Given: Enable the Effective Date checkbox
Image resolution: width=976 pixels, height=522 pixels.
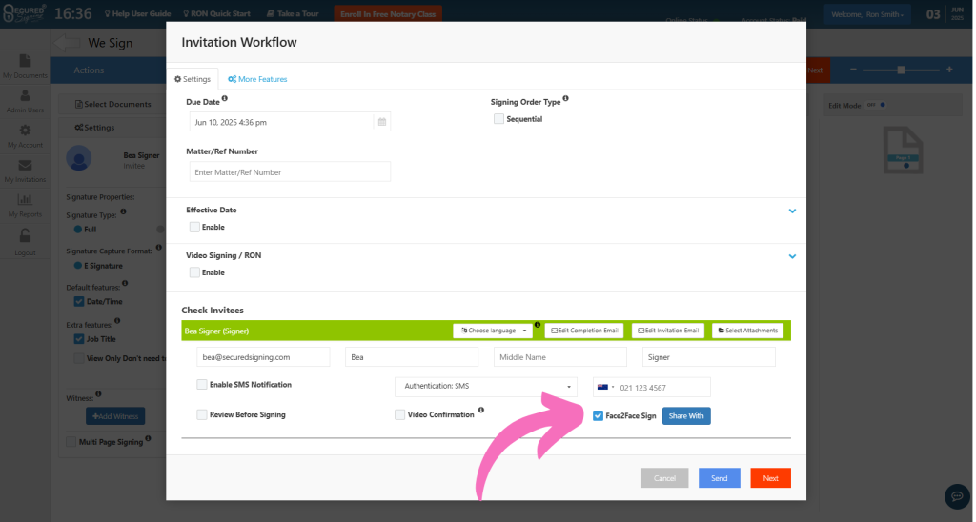Looking at the screenshot, I should tap(194, 227).
